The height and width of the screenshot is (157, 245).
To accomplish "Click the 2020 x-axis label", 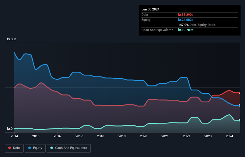I will [144, 136].
